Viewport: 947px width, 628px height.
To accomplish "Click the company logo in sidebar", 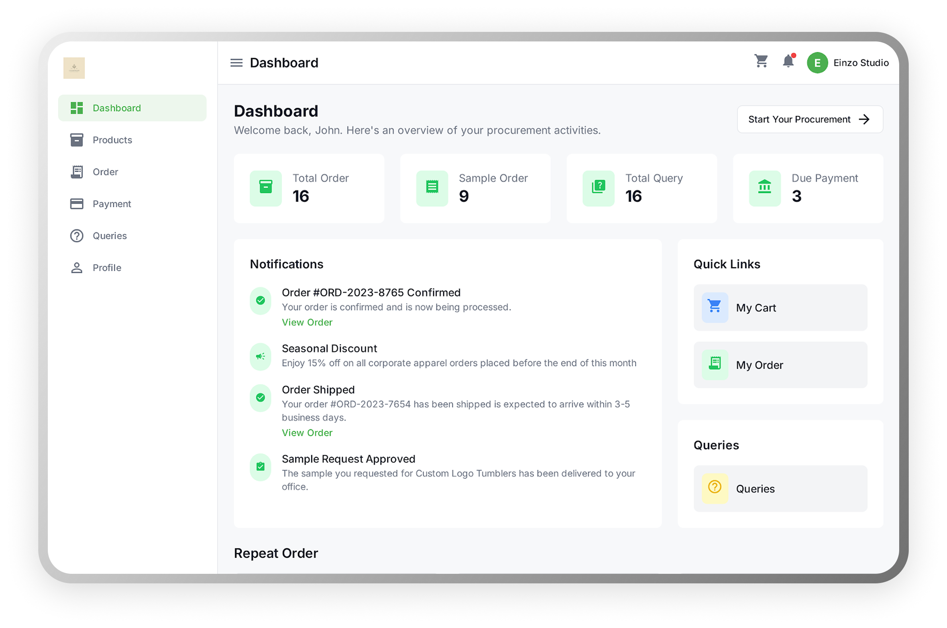I will [74, 68].
